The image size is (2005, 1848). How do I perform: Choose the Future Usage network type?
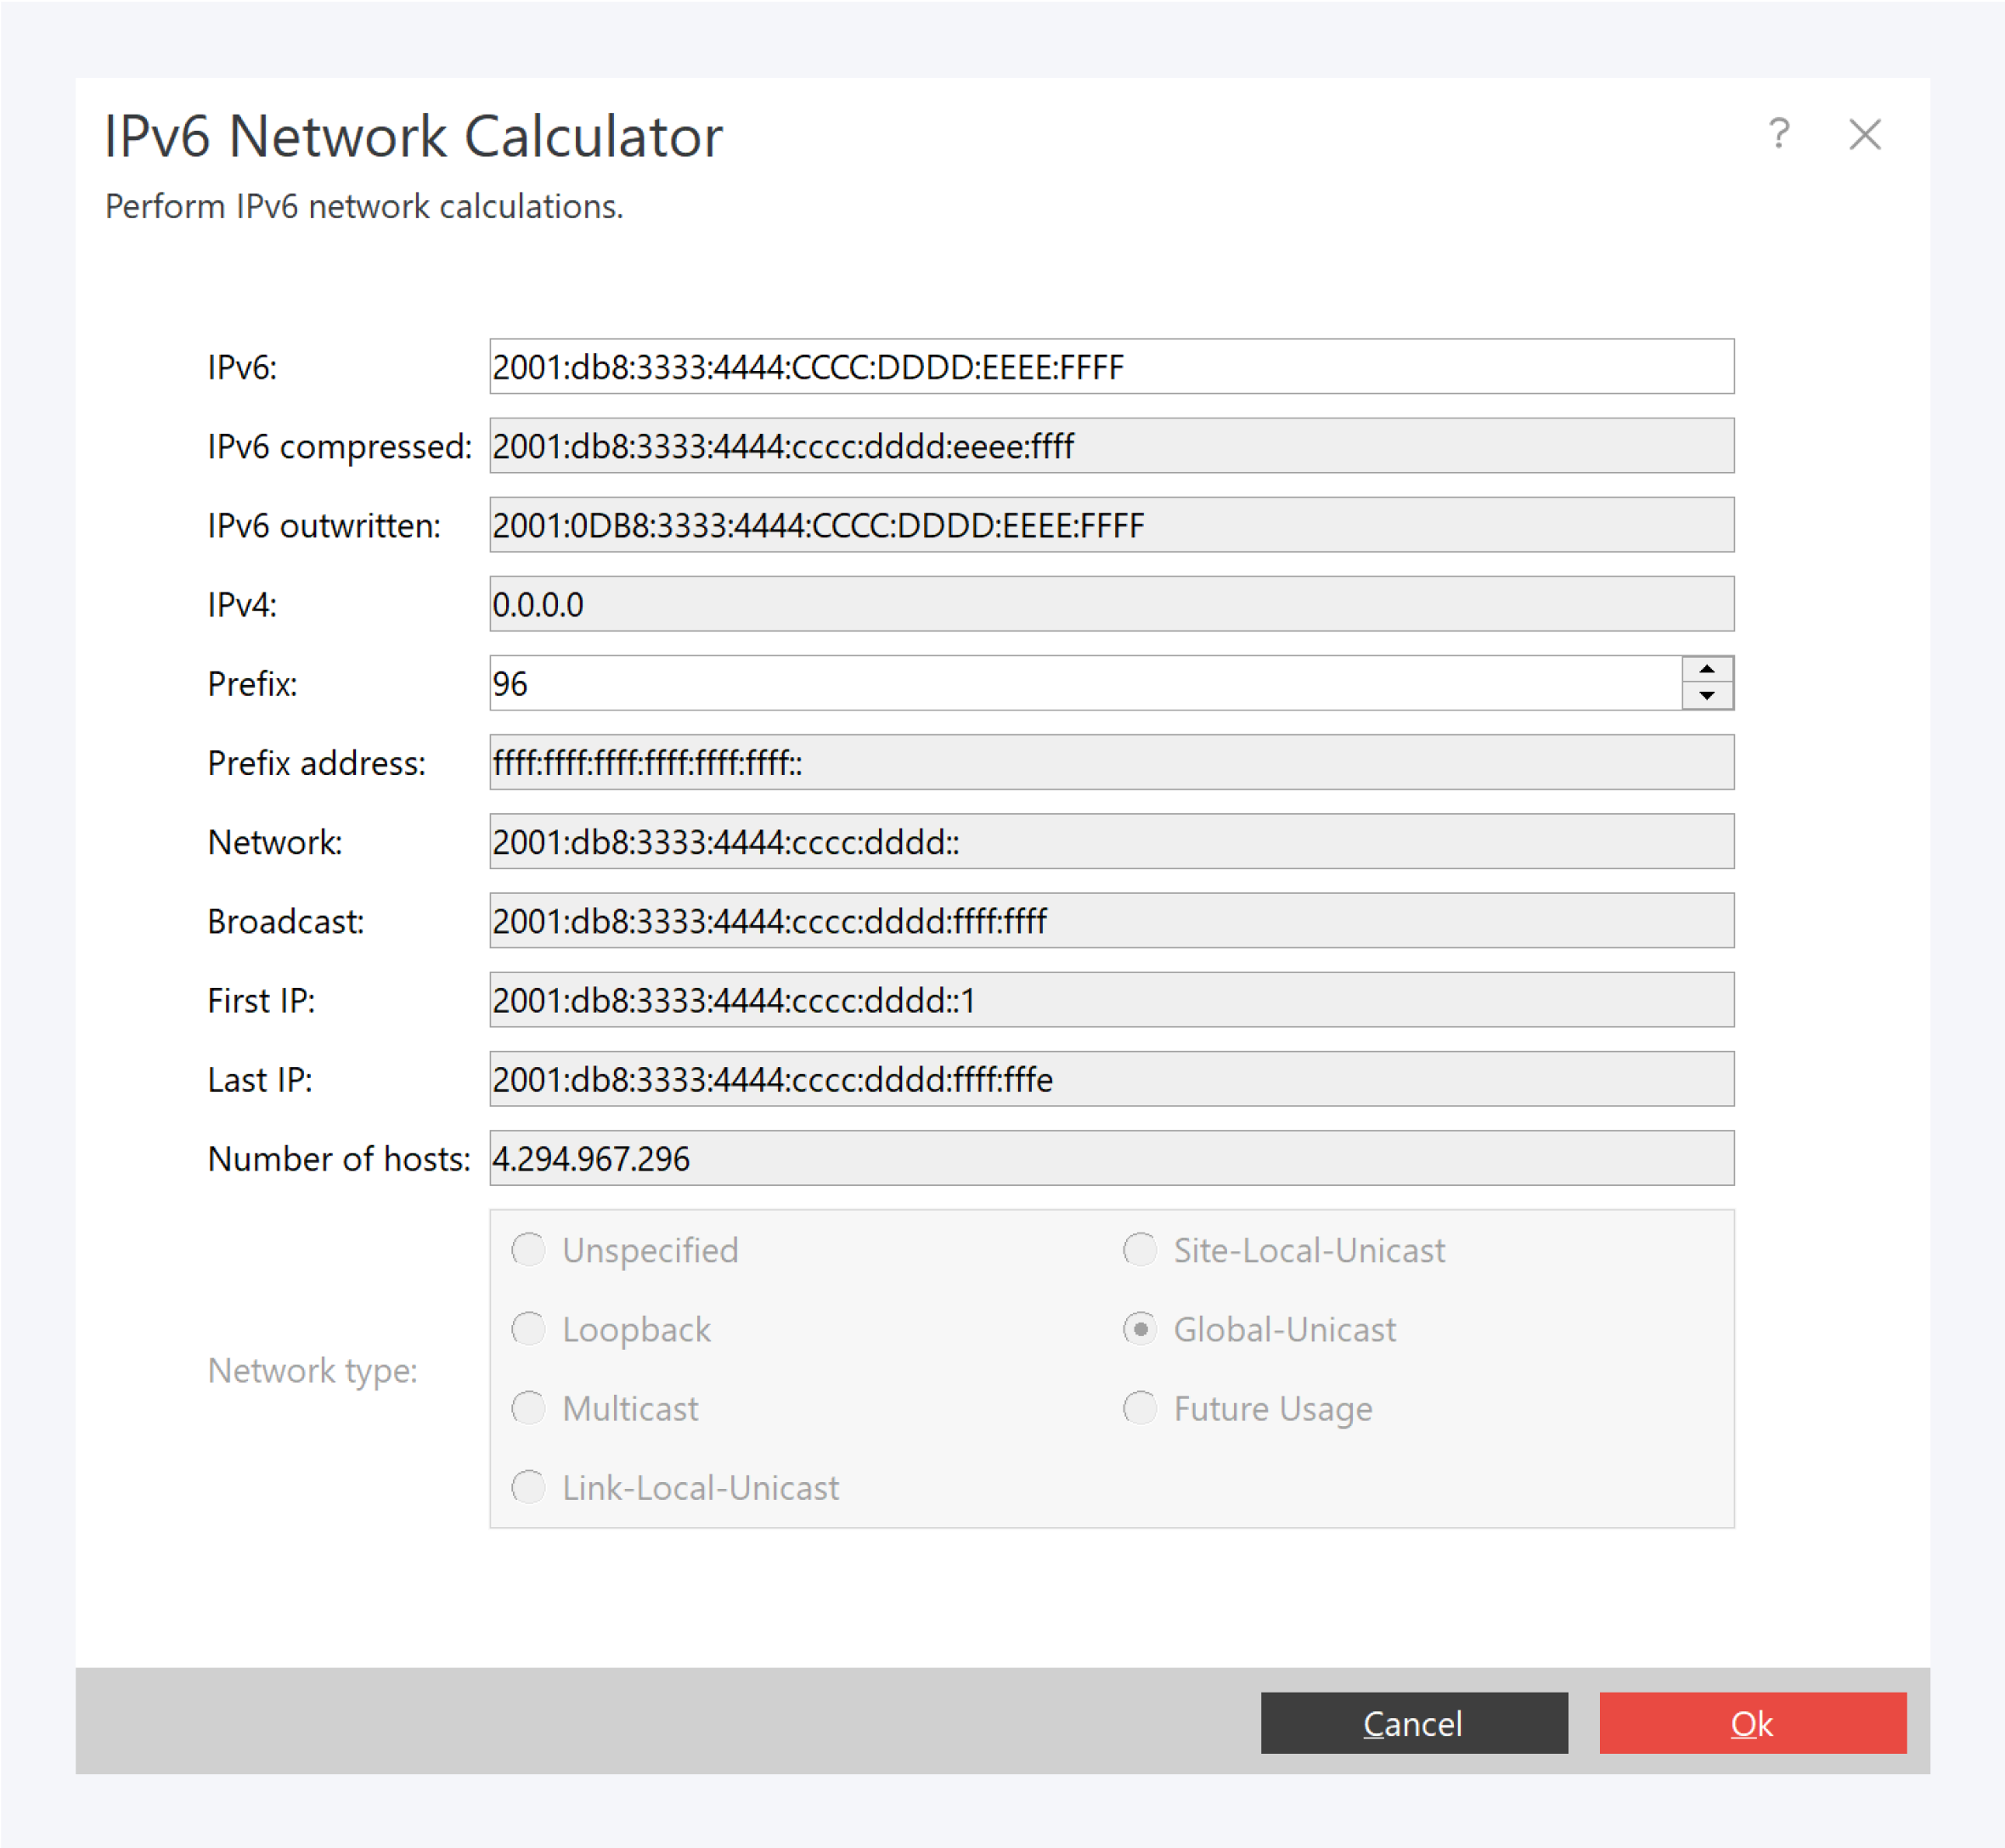click(x=1140, y=1408)
